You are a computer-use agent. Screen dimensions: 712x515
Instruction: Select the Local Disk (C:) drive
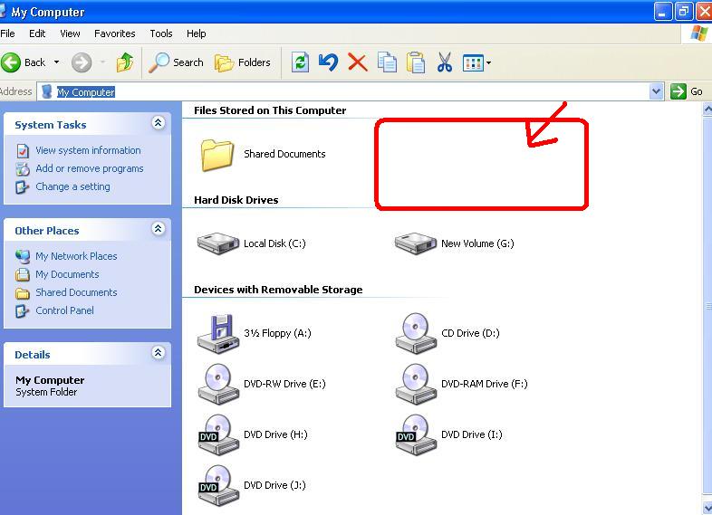click(x=252, y=243)
